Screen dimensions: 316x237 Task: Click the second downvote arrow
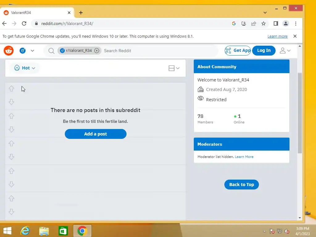pos(11,129)
